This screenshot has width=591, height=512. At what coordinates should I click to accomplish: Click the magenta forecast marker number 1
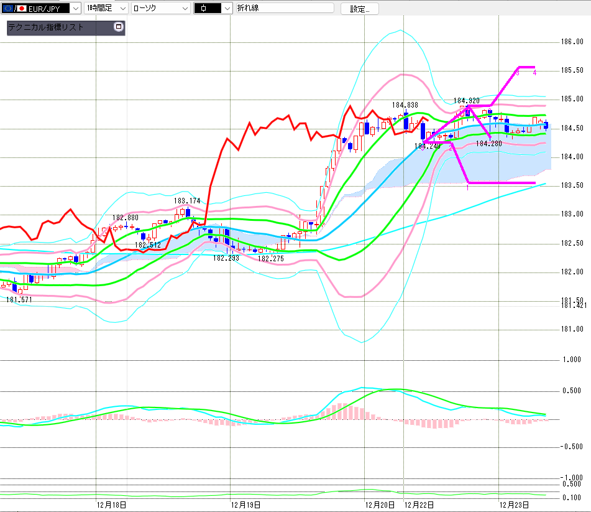coord(467,187)
